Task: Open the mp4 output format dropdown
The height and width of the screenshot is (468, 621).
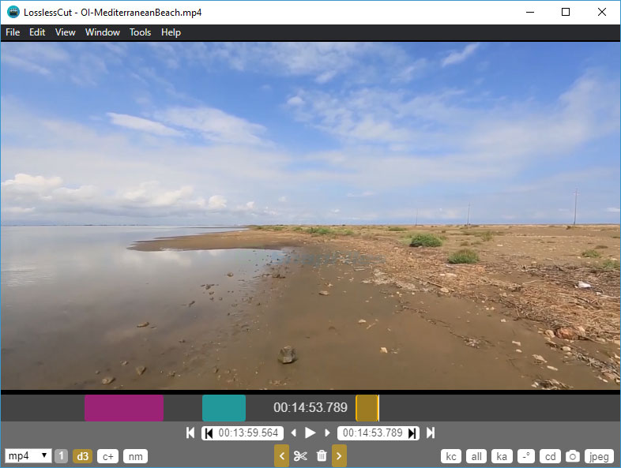Action: pyautogui.click(x=28, y=456)
